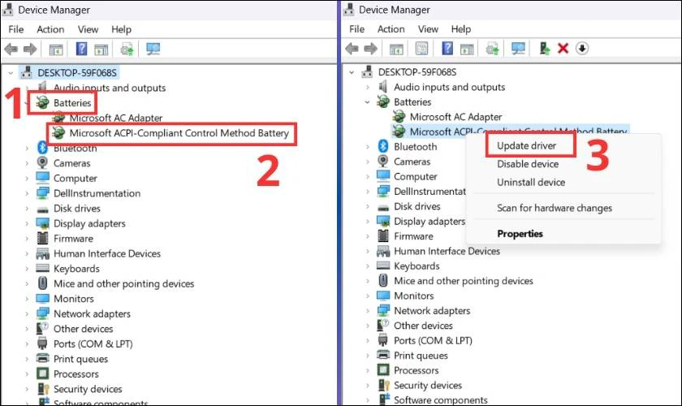Select Uninstall device in the context menu

[x=530, y=183]
